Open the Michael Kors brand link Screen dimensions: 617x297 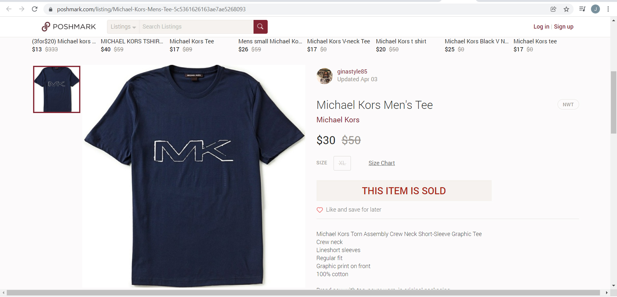[338, 120]
